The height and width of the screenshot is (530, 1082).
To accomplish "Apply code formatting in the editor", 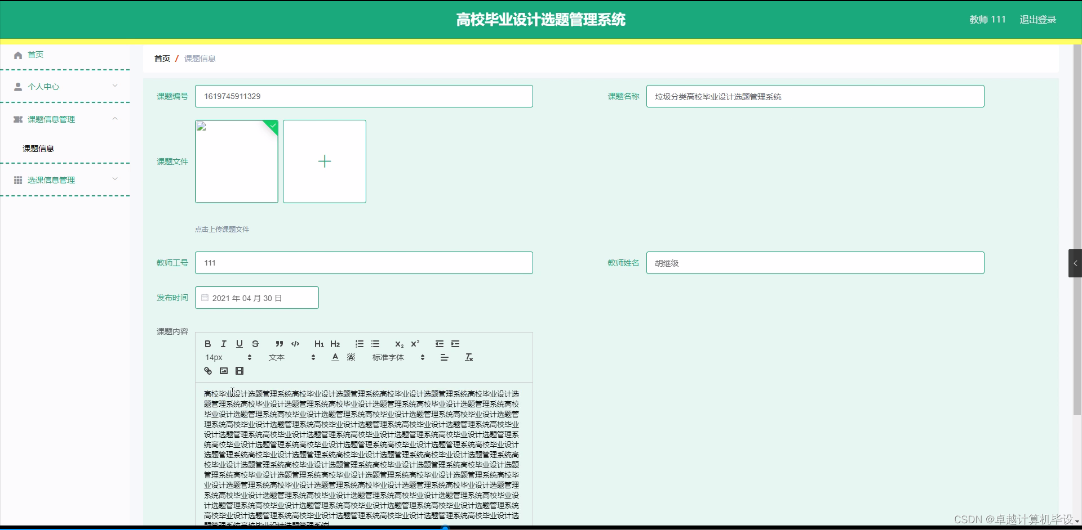I will 295,344.
